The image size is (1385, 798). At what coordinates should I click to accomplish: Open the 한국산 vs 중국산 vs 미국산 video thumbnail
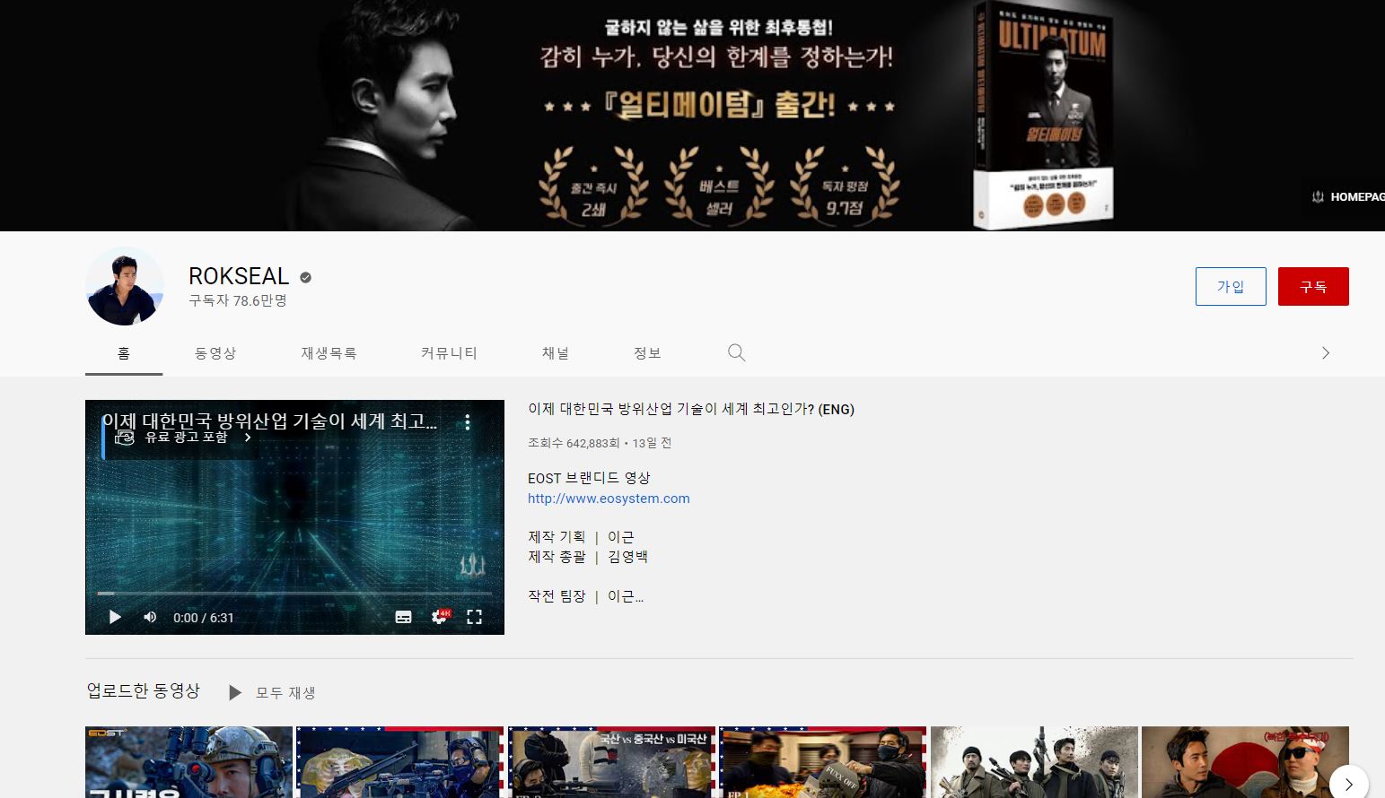(611, 762)
